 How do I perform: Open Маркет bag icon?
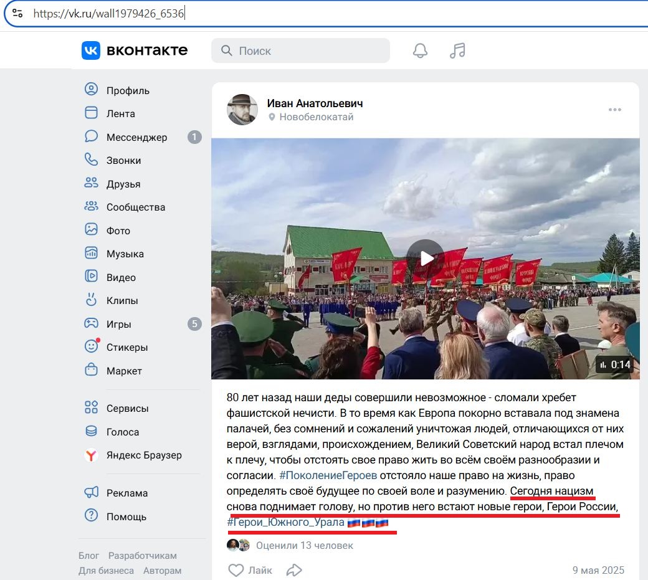[x=92, y=369]
